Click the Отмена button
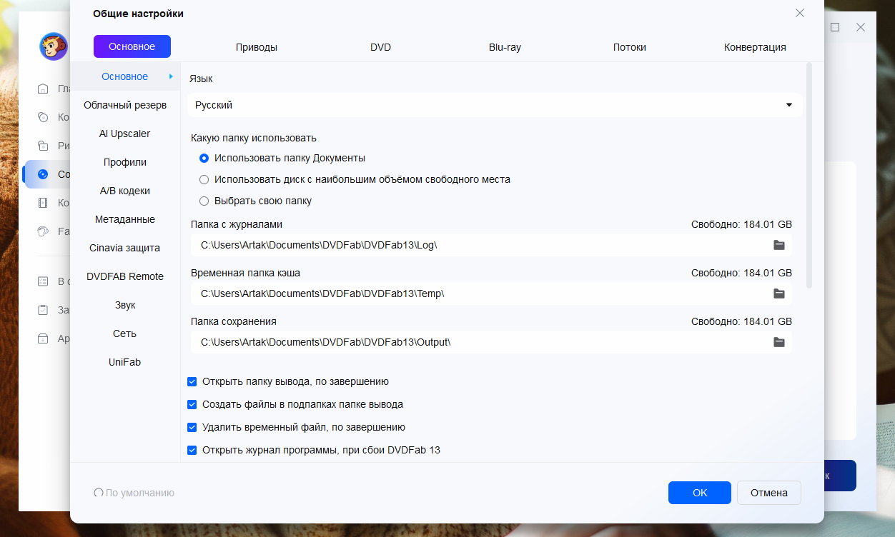Screen dimensions: 895x537 (769, 493)
